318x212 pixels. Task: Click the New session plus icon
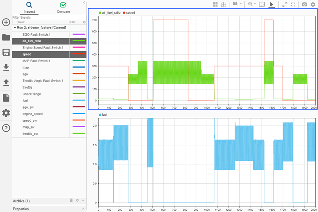click(6, 22)
